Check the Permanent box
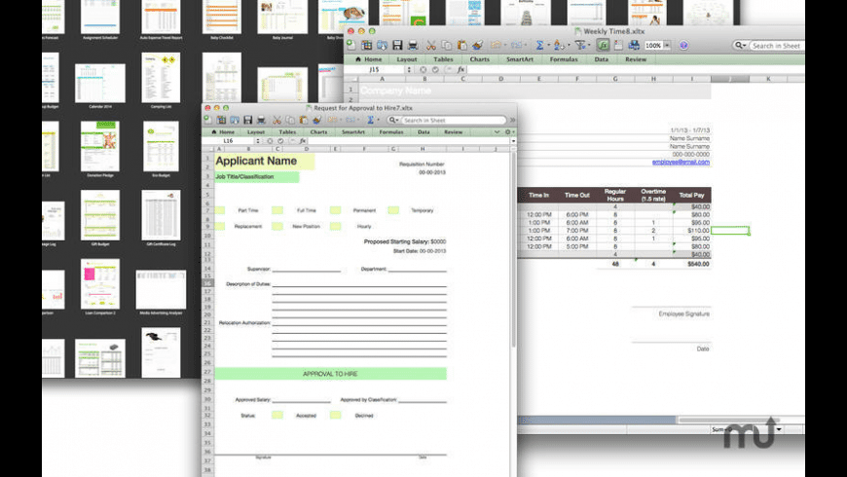 coord(336,210)
